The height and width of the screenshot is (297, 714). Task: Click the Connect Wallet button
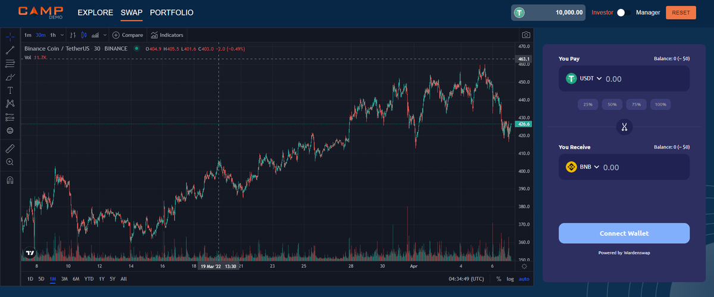[x=624, y=233]
